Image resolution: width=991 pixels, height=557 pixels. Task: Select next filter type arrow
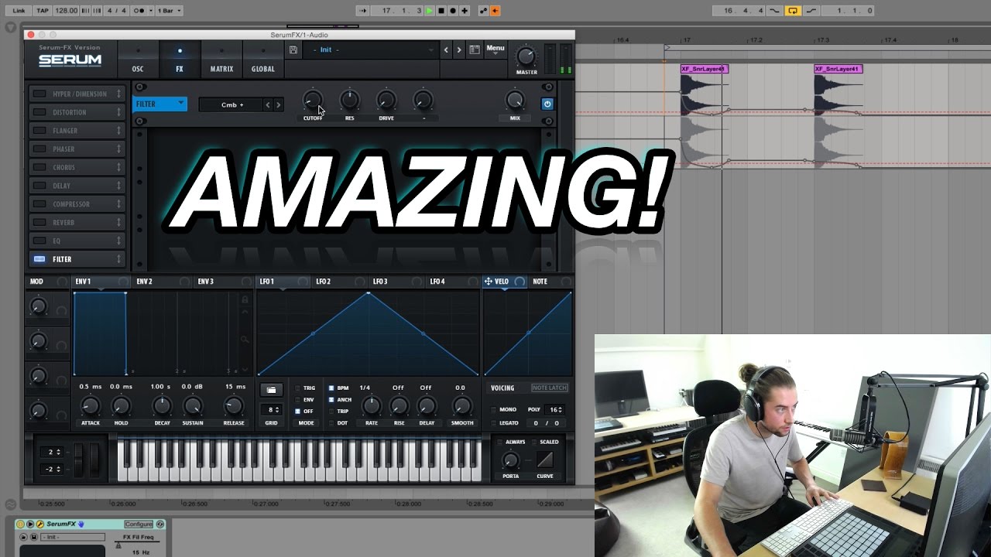[x=279, y=104]
